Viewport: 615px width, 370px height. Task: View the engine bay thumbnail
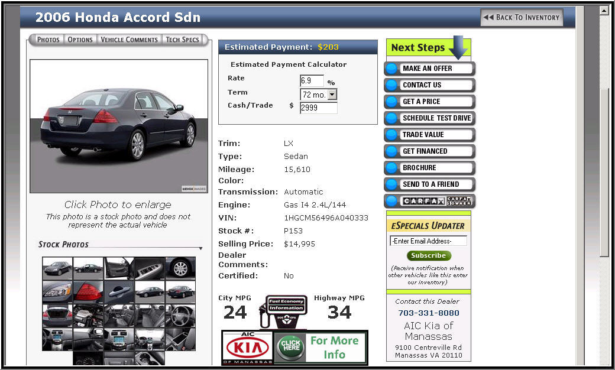click(88, 316)
